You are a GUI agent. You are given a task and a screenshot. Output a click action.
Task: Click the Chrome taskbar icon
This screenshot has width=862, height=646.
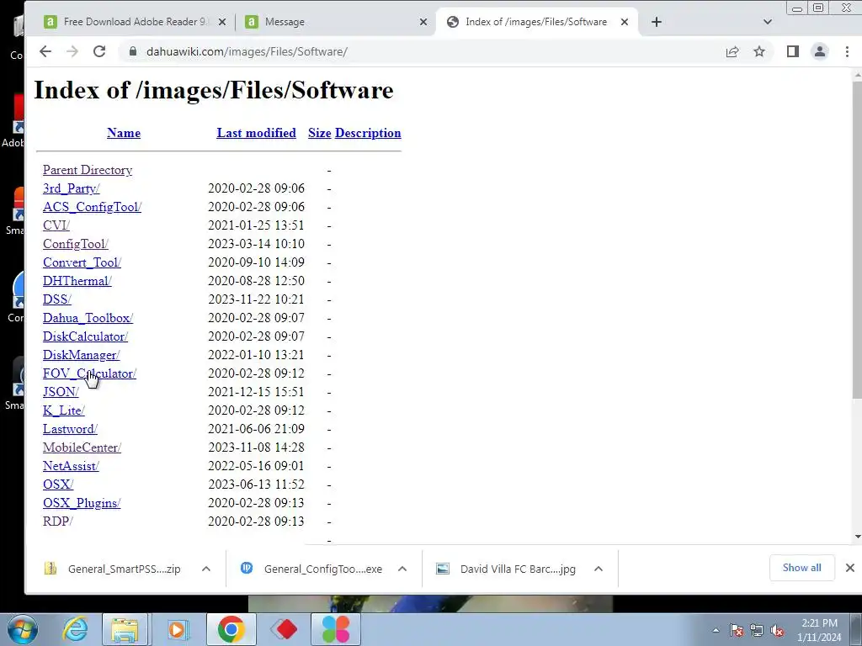pyautogui.click(x=231, y=629)
